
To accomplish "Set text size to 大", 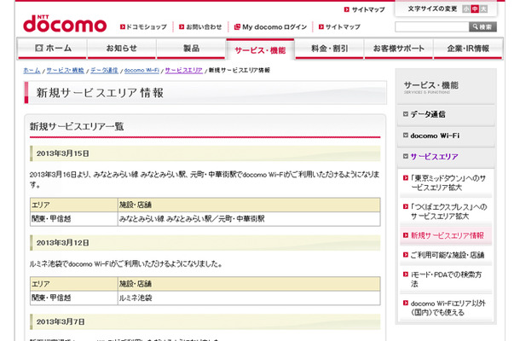I will click(x=483, y=9).
